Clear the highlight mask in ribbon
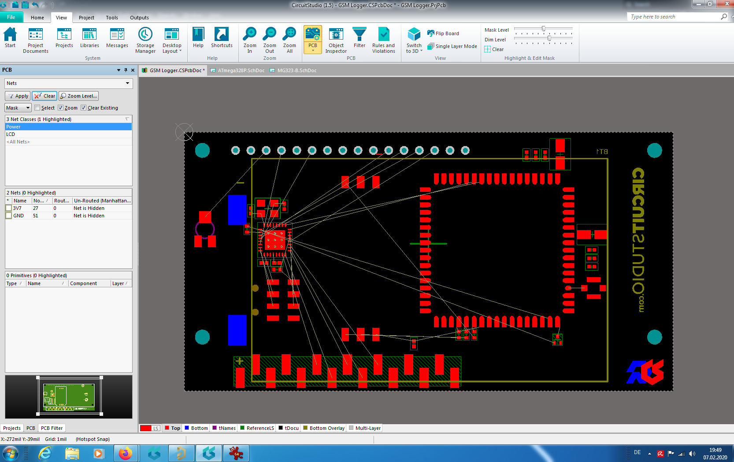The image size is (734, 462). (x=494, y=49)
